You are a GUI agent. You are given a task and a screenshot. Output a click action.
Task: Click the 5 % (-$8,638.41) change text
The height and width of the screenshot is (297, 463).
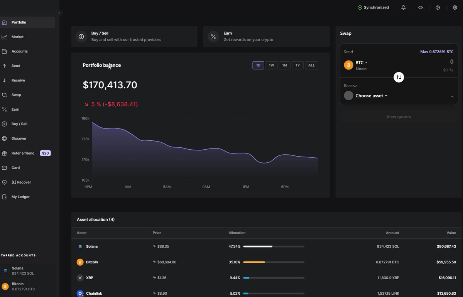114,104
